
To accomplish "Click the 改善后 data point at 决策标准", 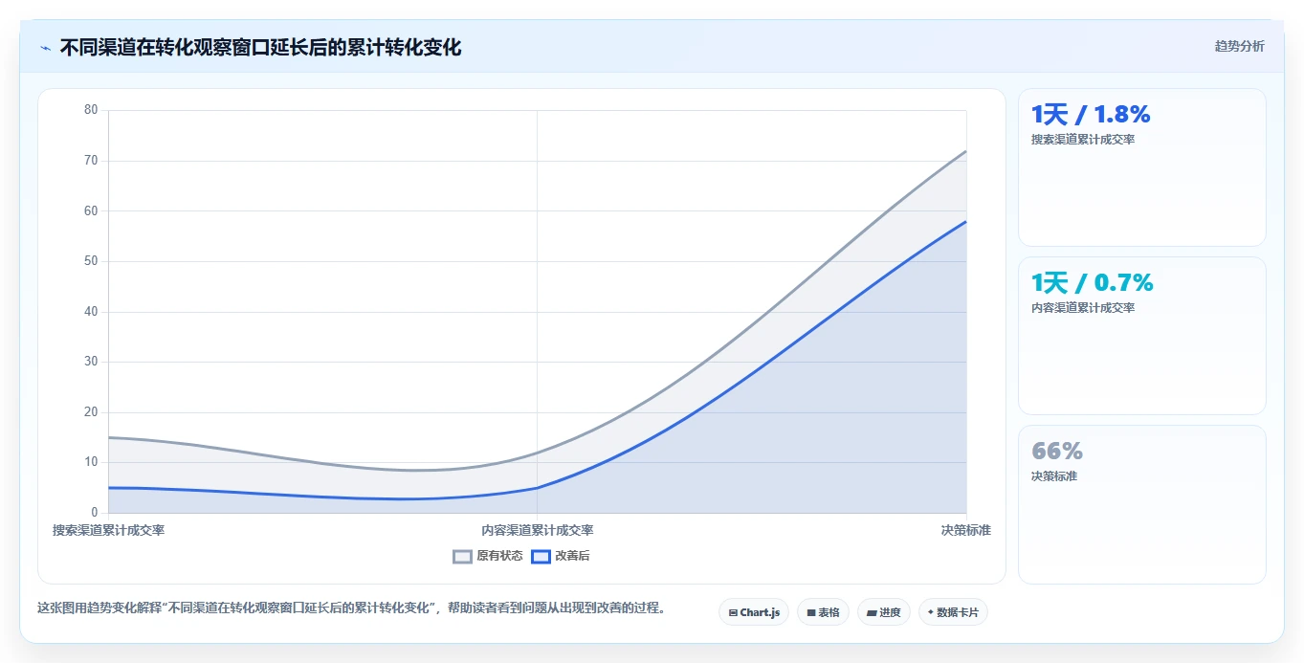I will (966, 221).
